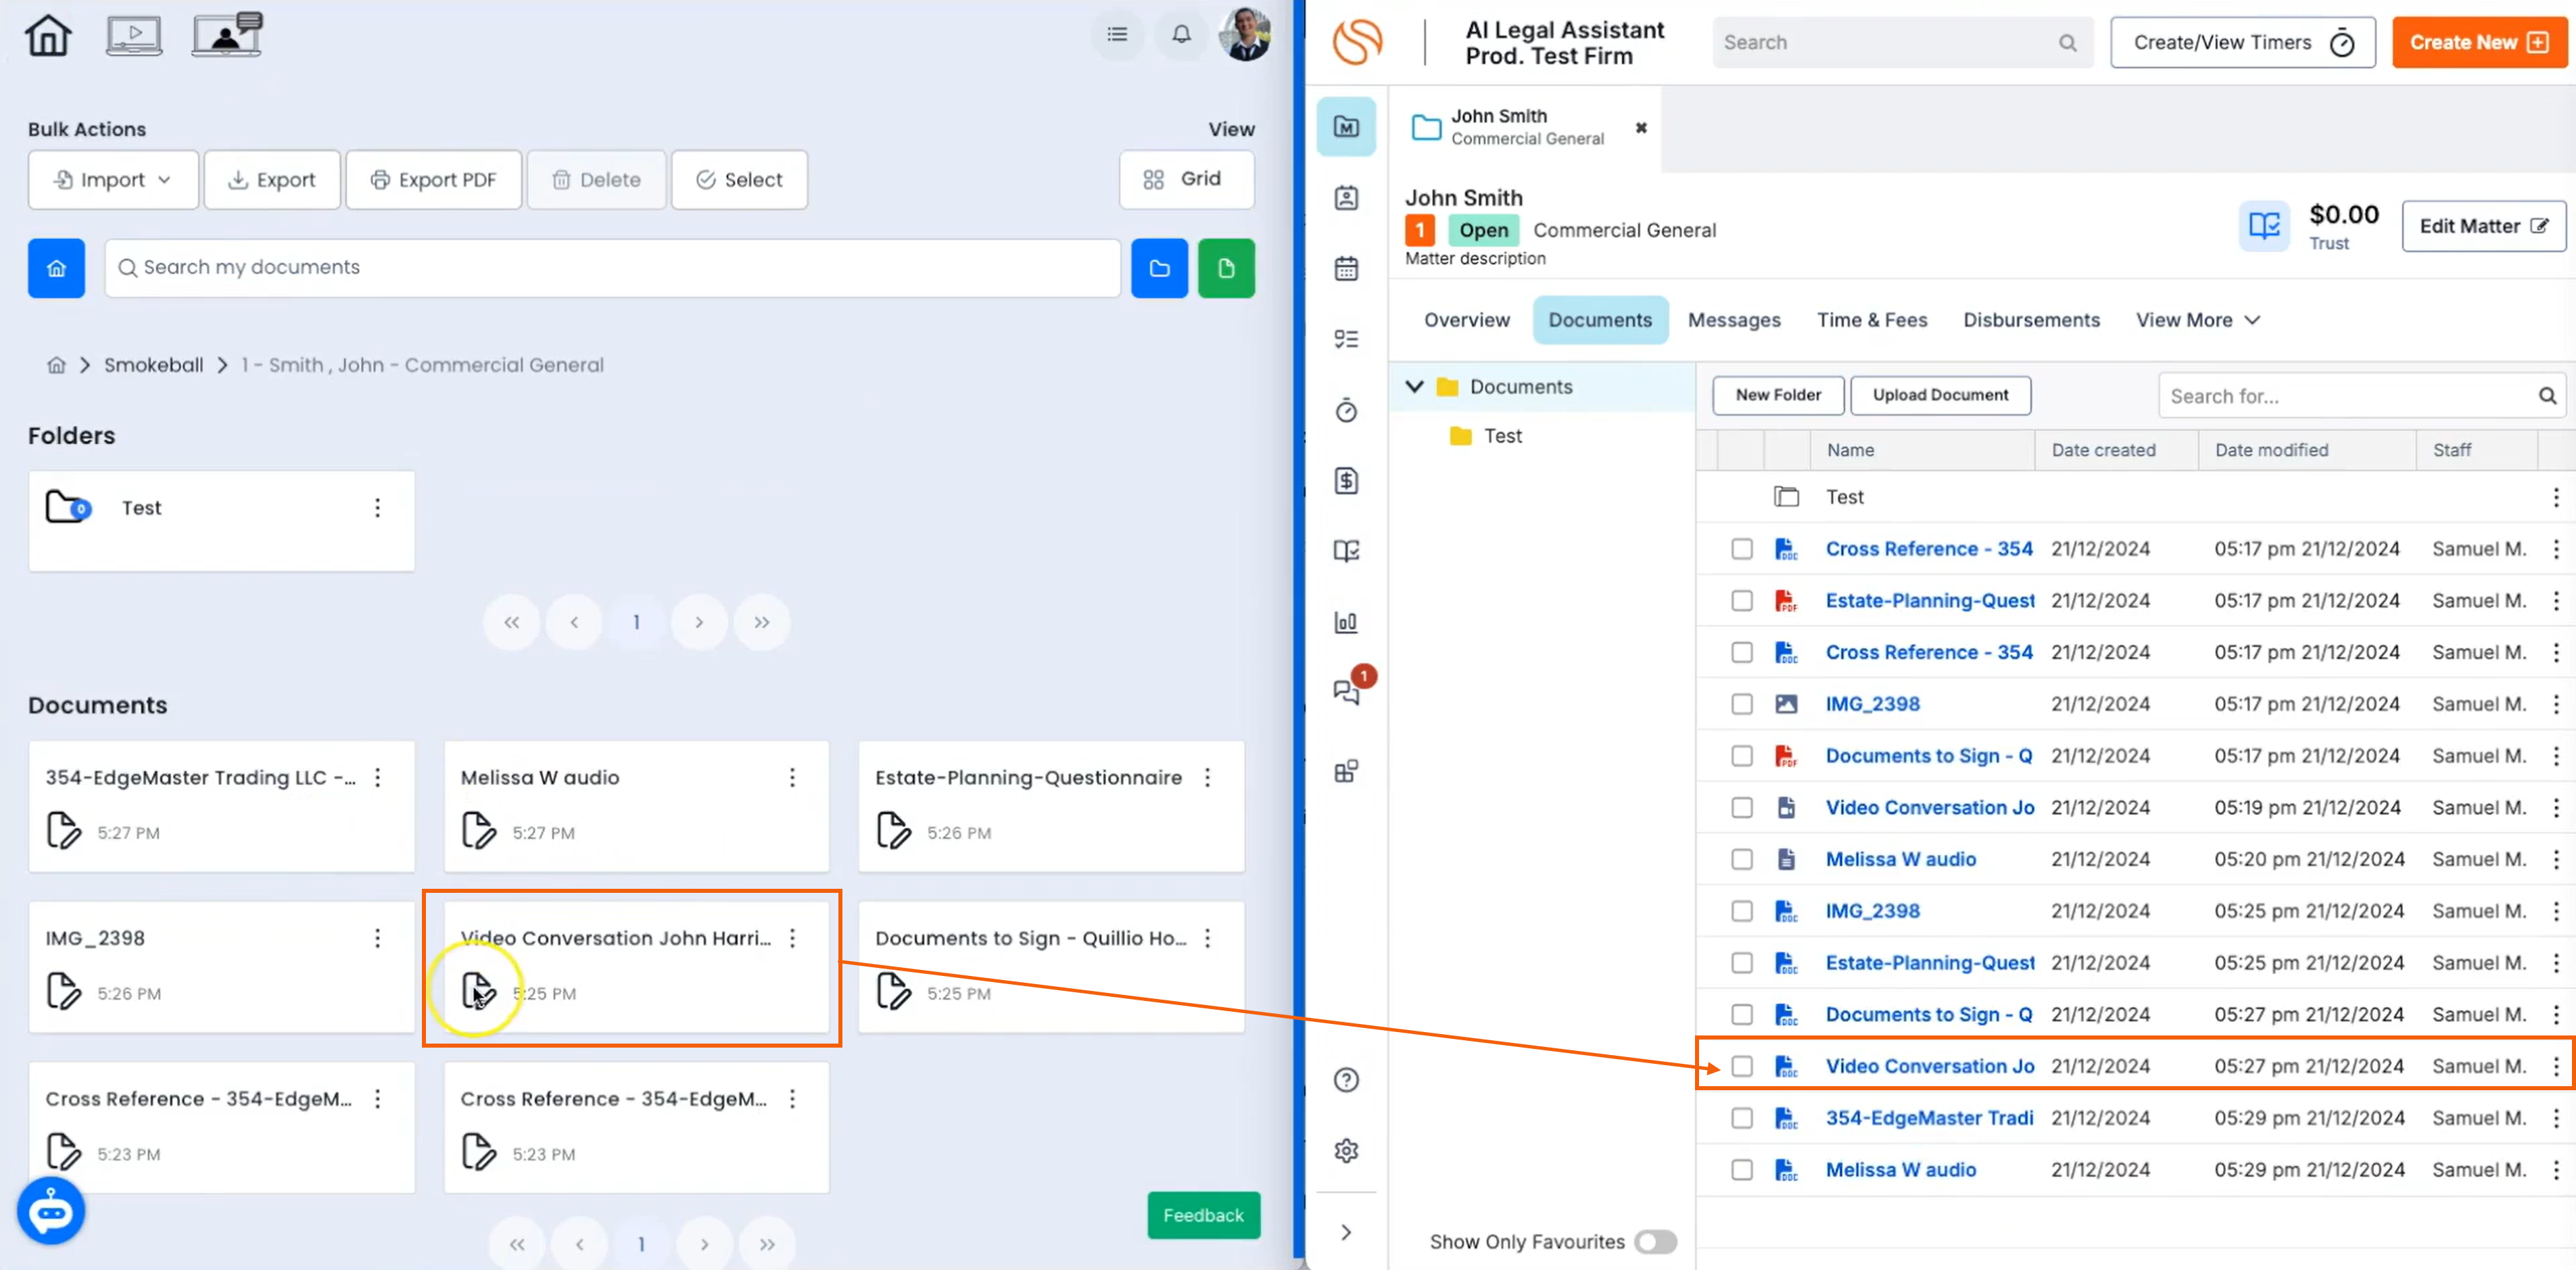This screenshot has width=2576, height=1270.
Task: Toggle Show Only Favourites switch
Action: click(x=1655, y=1242)
